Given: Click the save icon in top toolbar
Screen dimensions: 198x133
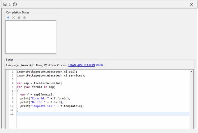Looking at the screenshot, I should 5,4.
